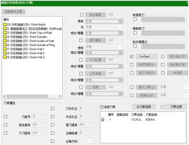
Task: Click the scroll left arrow in operations list
Action: (4, 96)
